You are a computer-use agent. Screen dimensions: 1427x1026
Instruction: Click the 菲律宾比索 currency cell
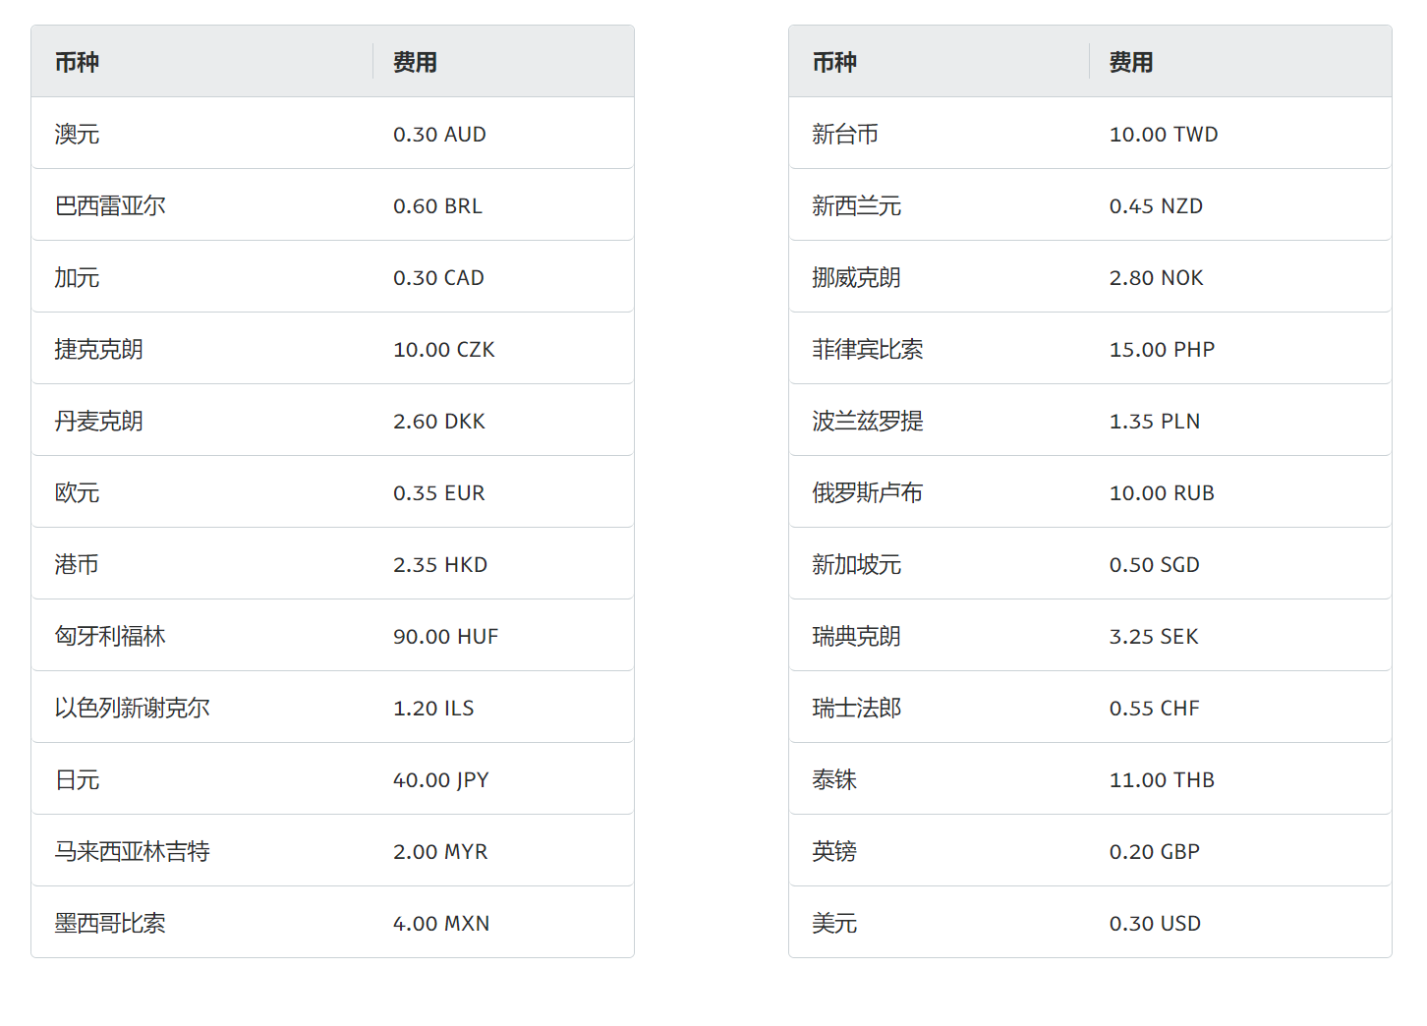pyautogui.click(x=868, y=349)
